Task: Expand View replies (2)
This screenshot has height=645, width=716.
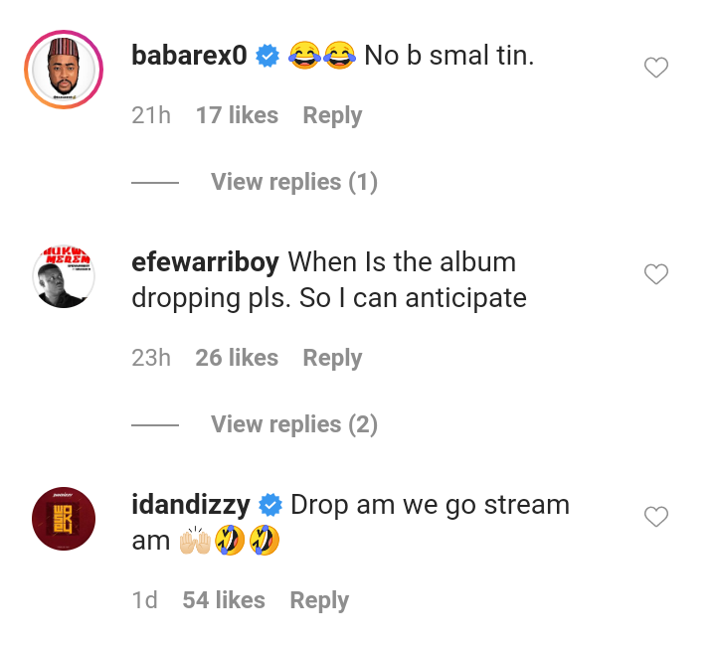Action: point(294,424)
